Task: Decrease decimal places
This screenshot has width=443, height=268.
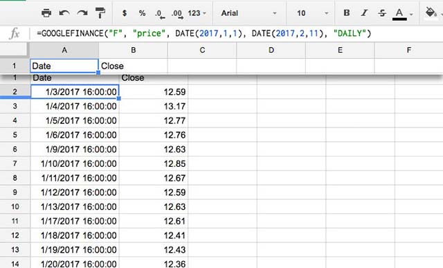Action: 160,14
